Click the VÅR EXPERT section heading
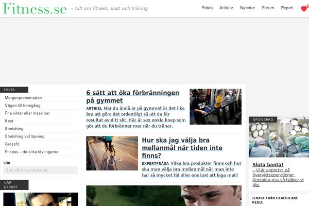This screenshot has height=206, width=309. coord(14,185)
